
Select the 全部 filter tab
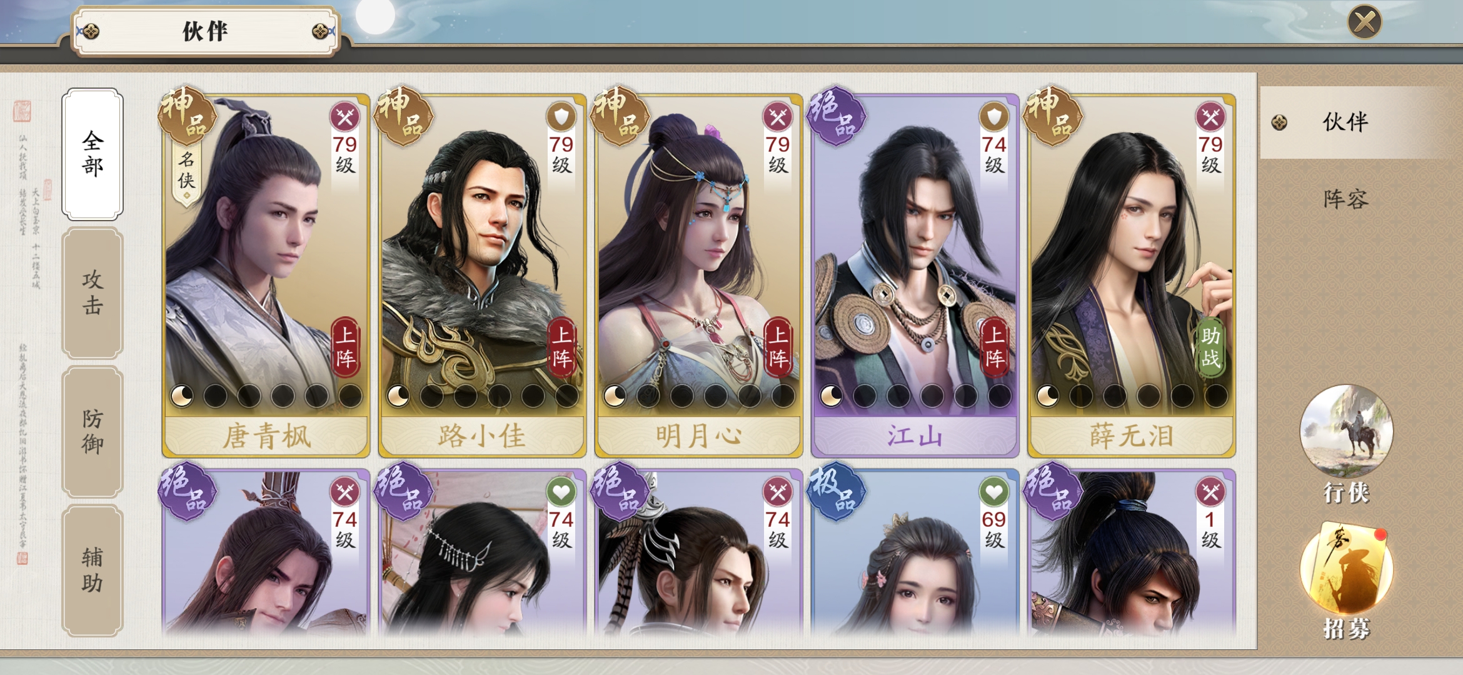93,154
